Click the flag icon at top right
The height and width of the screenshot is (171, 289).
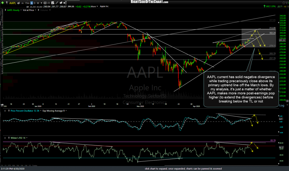click(x=287, y=3)
